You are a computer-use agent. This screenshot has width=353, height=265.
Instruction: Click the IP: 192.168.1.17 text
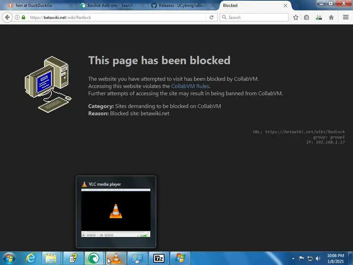click(325, 142)
